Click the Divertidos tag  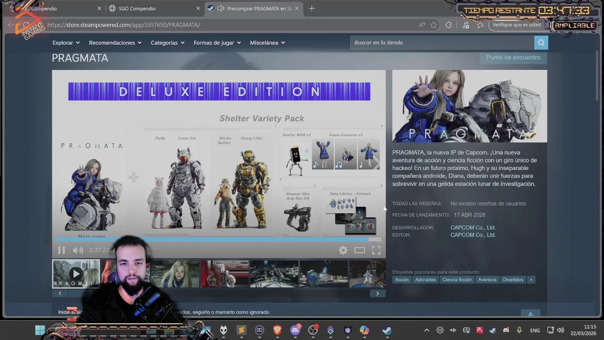pyautogui.click(x=513, y=280)
